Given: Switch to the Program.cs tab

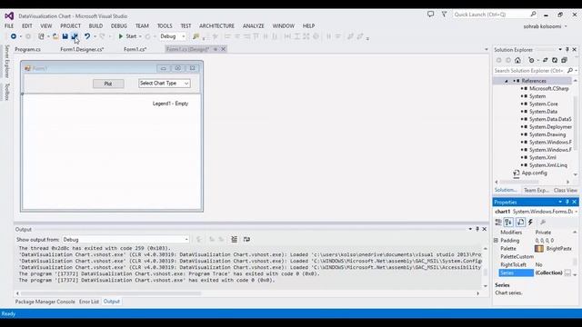Looking at the screenshot, I should 28,49.
